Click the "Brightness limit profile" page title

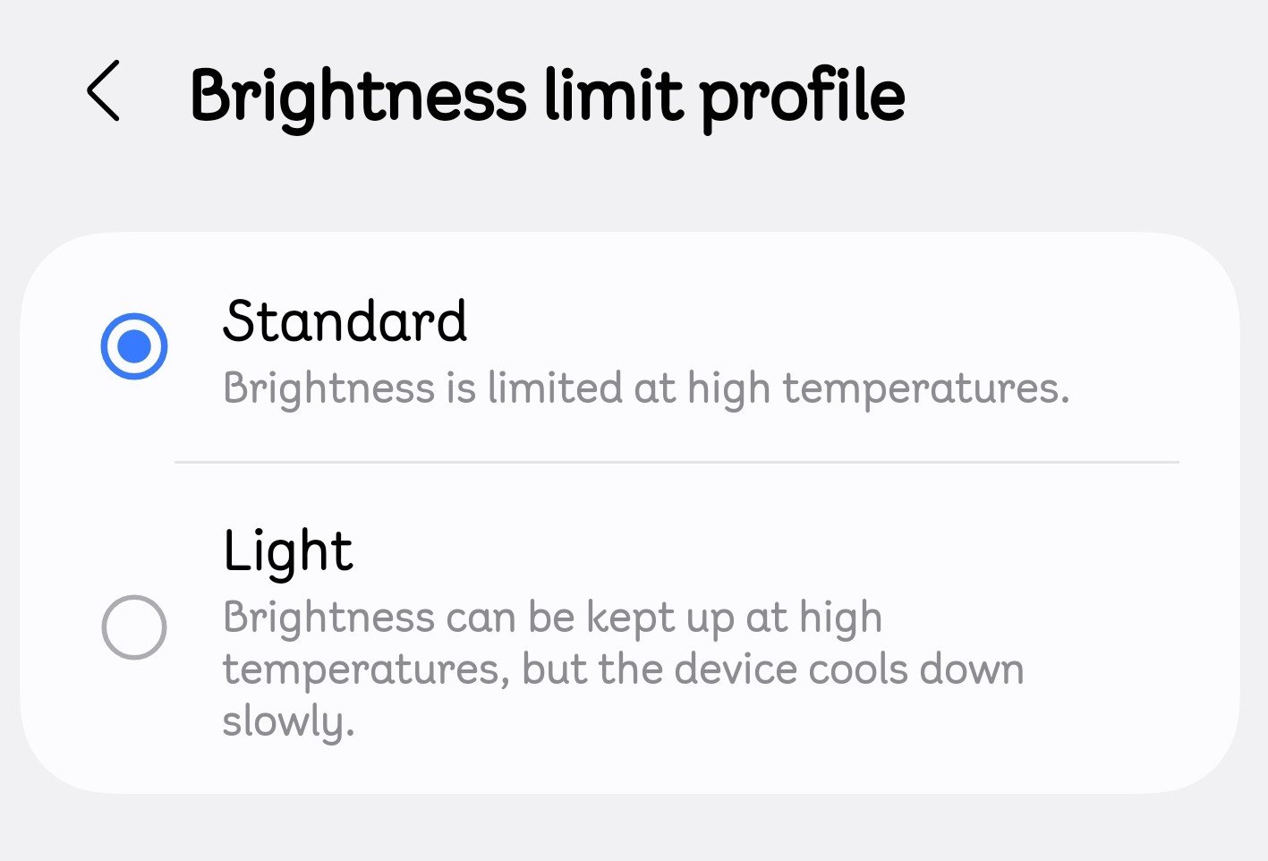pyautogui.click(x=547, y=95)
